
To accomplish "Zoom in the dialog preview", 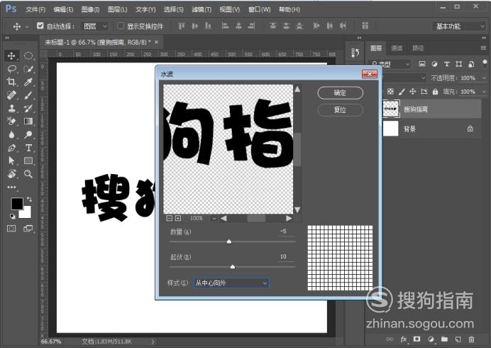I will pyautogui.click(x=178, y=218).
